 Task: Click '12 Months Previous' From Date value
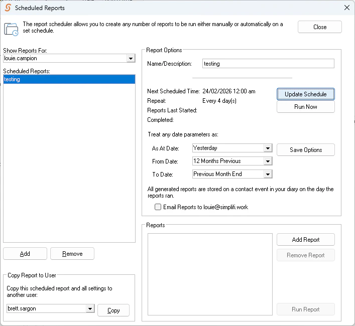(217, 161)
